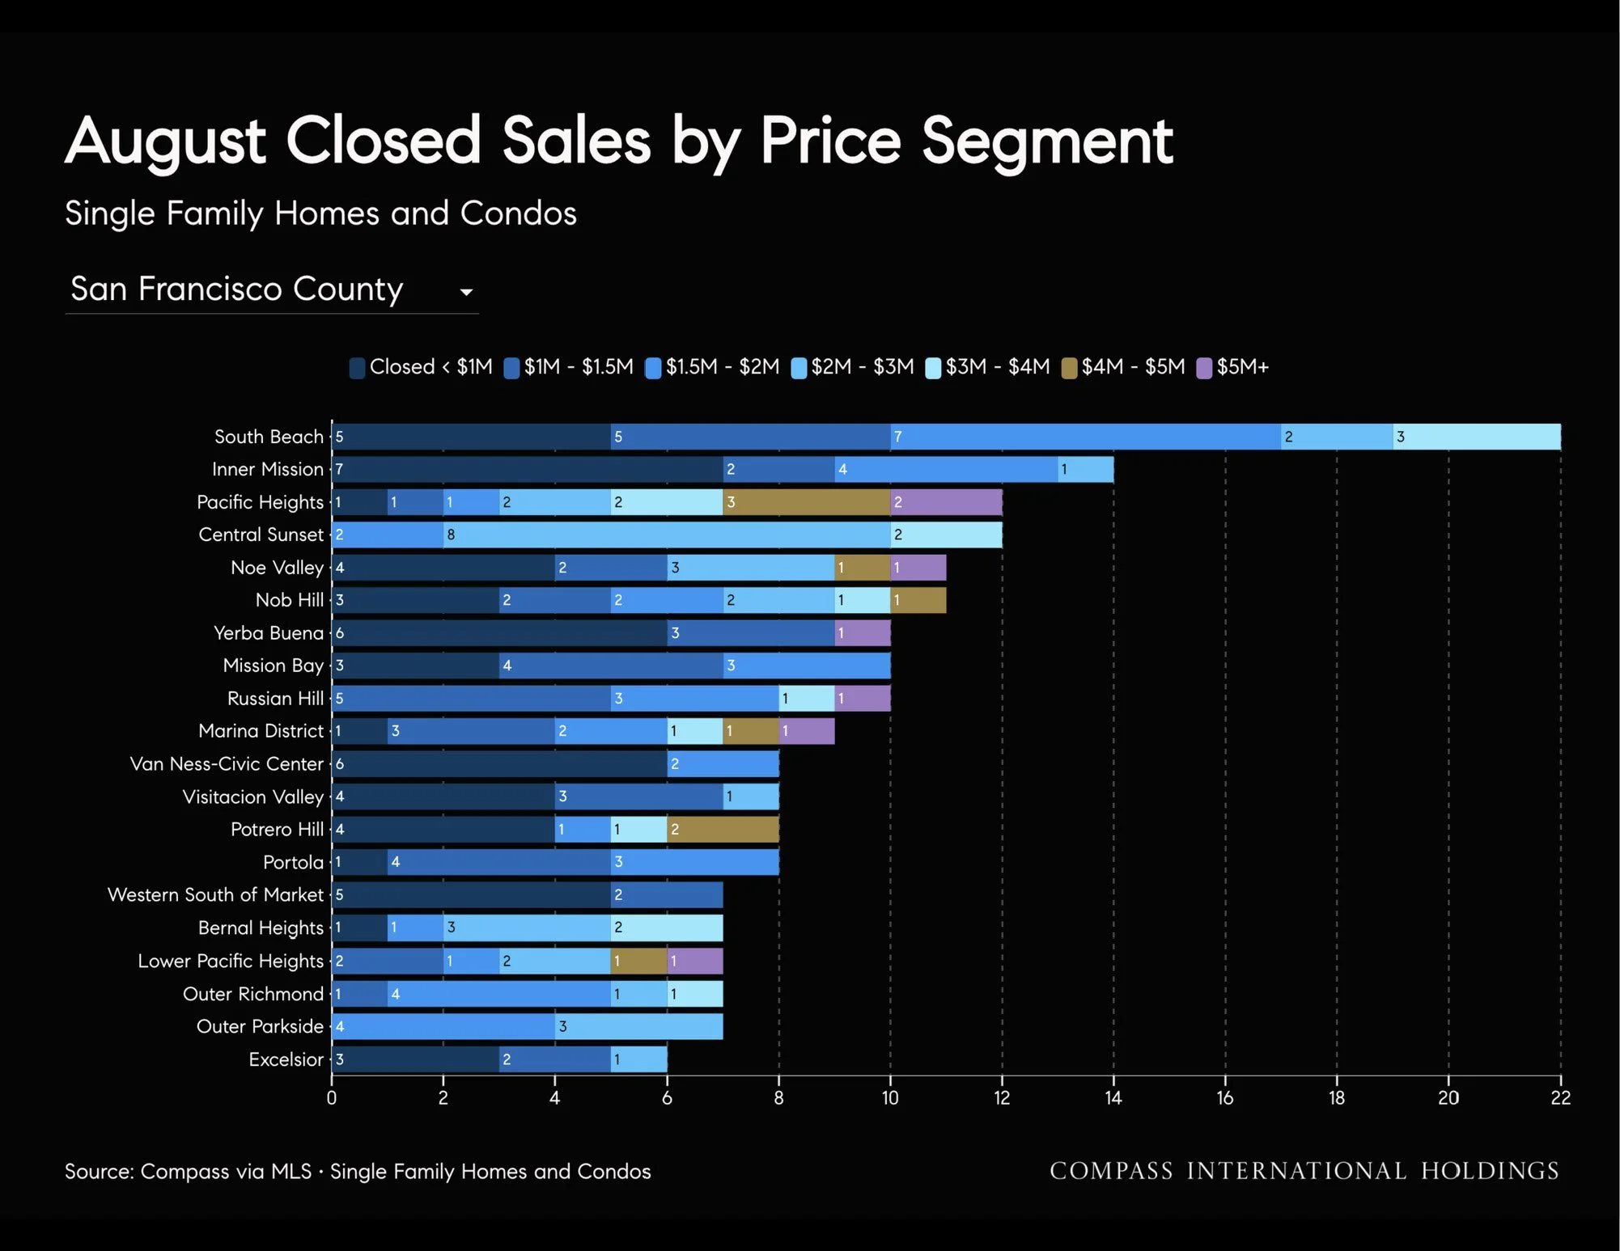Click the Source: Compass via MLS footnote

tap(358, 1172)
